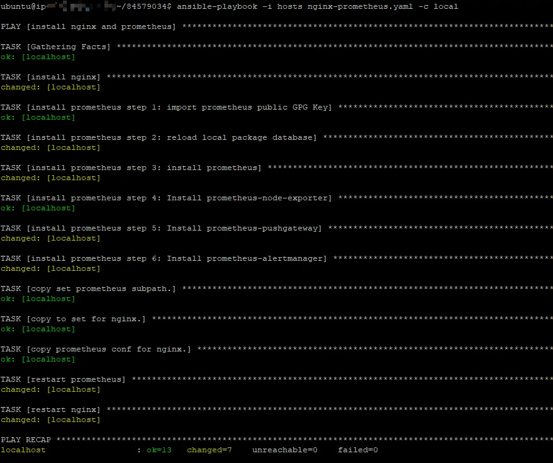
Task: Click the failed=0 recap value
Action: point(358,450)
